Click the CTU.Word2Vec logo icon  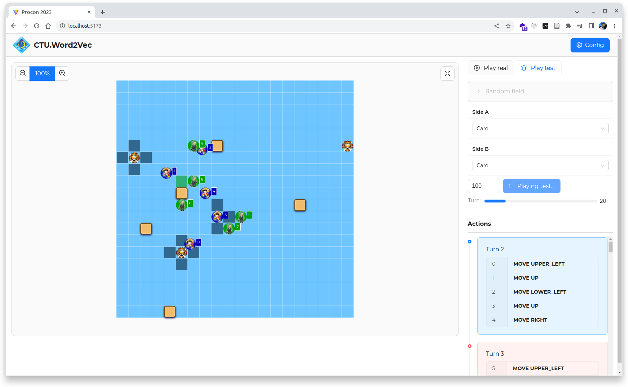[22, 45]
